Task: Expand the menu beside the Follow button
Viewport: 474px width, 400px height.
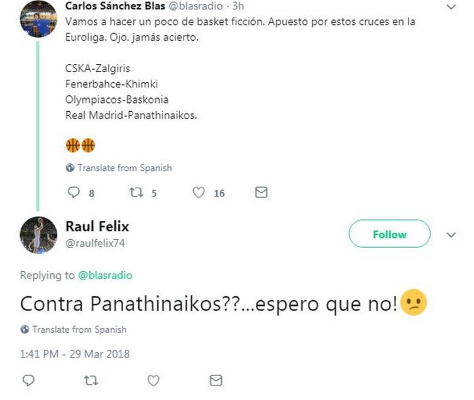Action: point(451,235)
